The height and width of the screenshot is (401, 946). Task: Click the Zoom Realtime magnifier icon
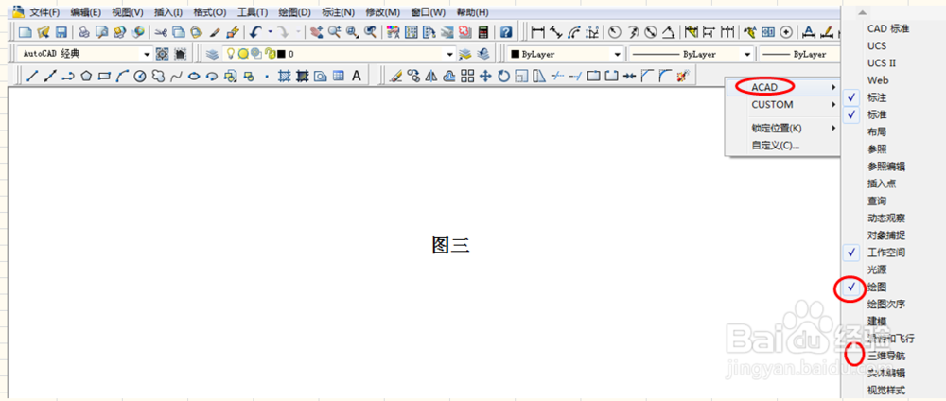[x=334, y=32]
